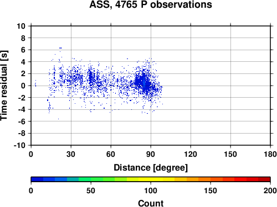
Task: Click the 'Count' colorbar label
Action: tap(151, 203)
